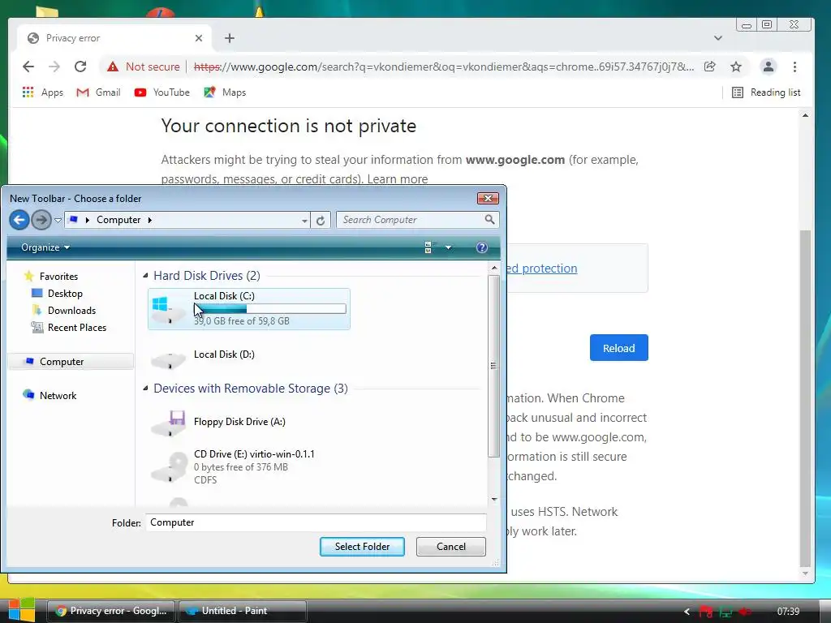The image size is (831, 623).
Task: Open the view options dropdown arrow
Action: coord(448,247)
